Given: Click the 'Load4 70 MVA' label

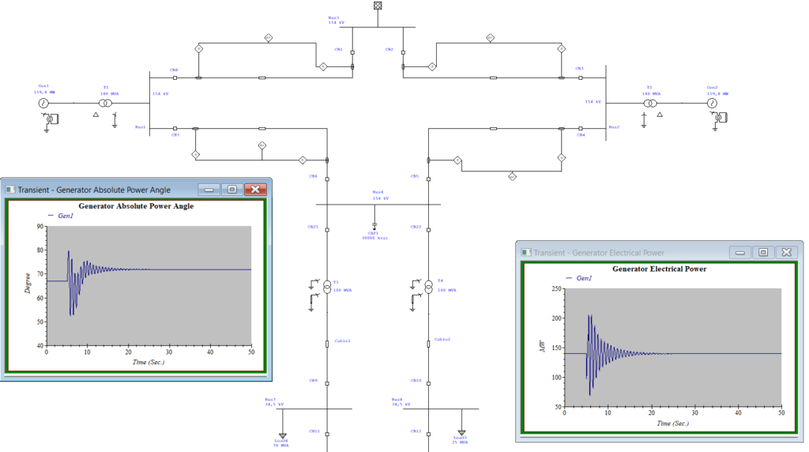Looking at the screenshot, I should click(x=281, y=443).
